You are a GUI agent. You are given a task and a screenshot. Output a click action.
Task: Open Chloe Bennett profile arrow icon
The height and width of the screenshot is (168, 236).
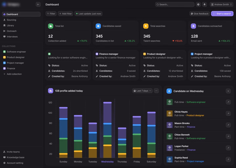(x=228, y=136)
